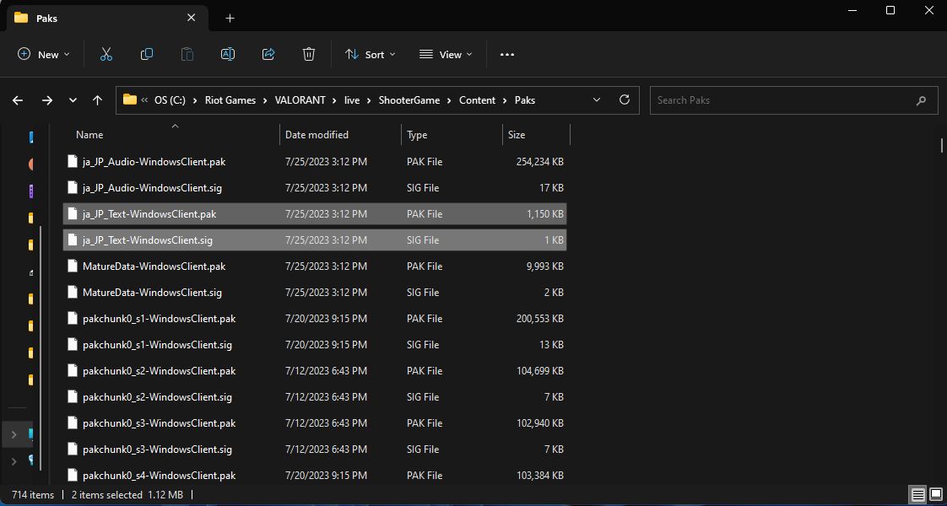
Task: Expand the chevron after OS (C:)
Action: click(195, 100)
